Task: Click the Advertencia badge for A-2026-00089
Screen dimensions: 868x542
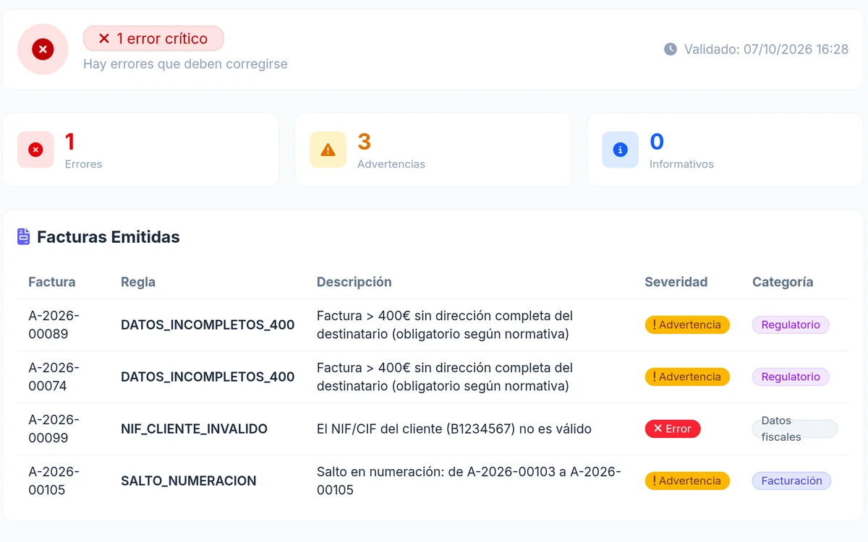Action: coord(687,325)
